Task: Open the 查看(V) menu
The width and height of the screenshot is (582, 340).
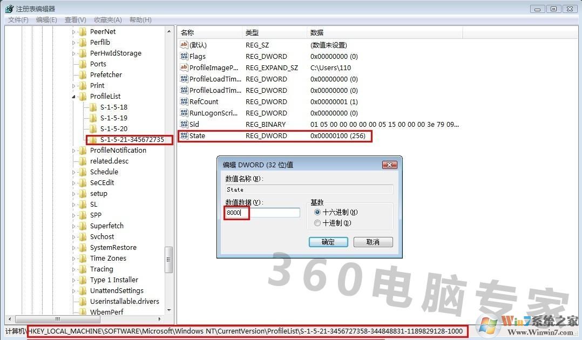Action: [x=76, y=19]
